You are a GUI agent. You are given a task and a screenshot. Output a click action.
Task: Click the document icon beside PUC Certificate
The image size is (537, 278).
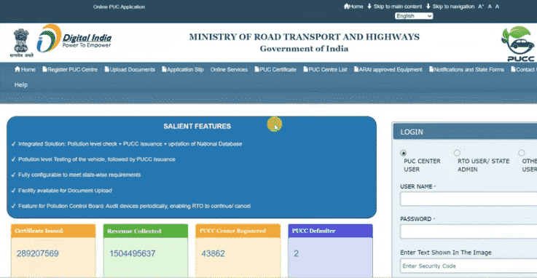pos(256,69)
